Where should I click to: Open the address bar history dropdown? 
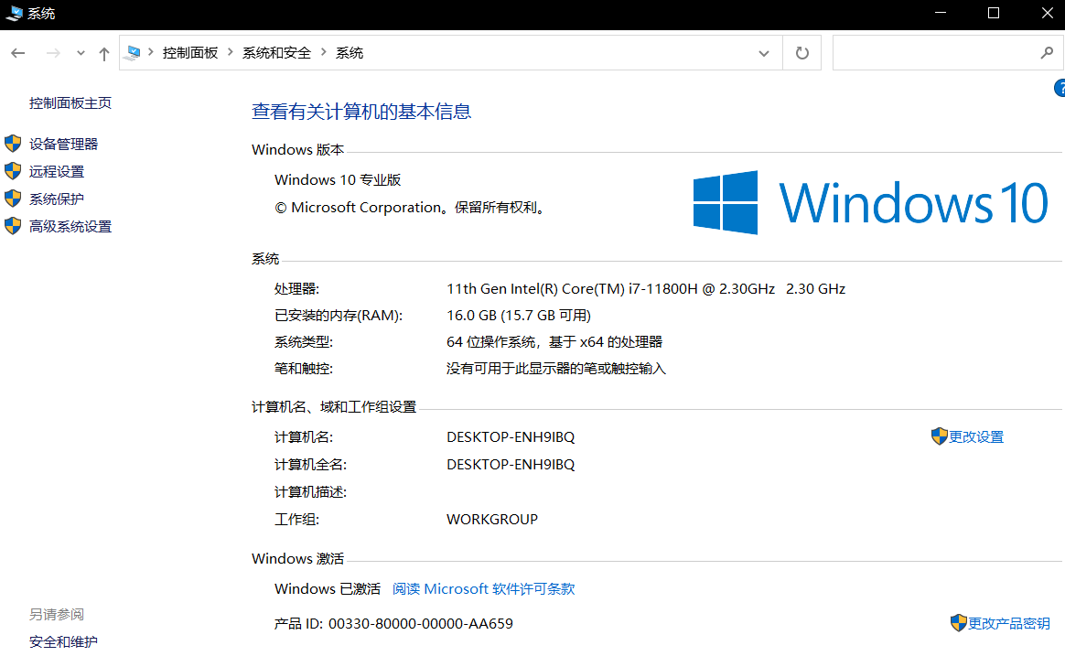tap(764, 53)
